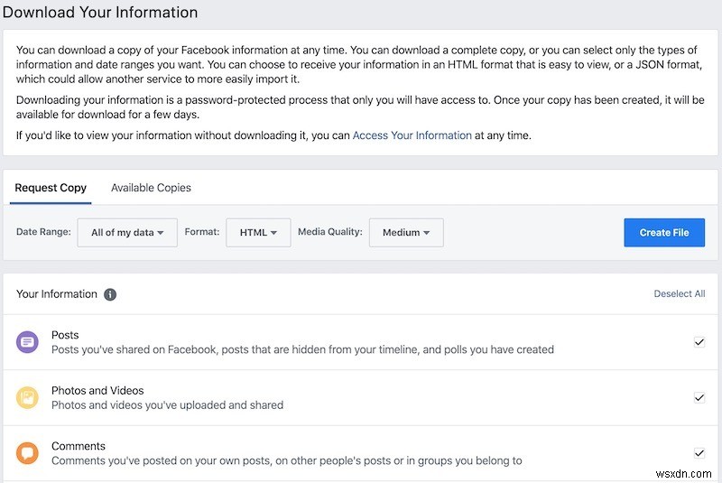Screen dimensions: 722x483
Task: Click the Posts row title
Action: point(65,335)
